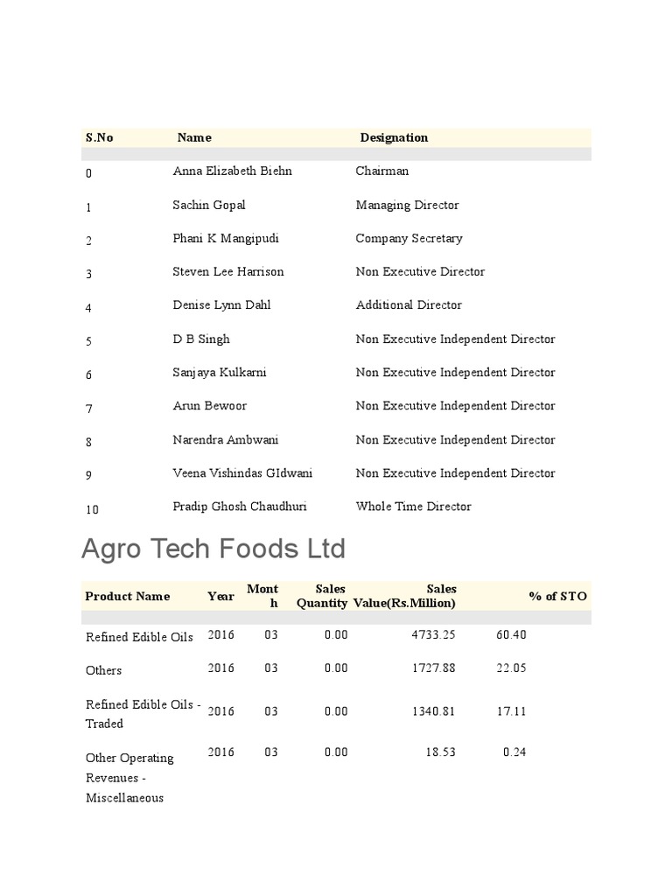Select the name Anna Elizabeth Biehn
The height and width of the screenshot is (896, 672).
tap(232, 171)
